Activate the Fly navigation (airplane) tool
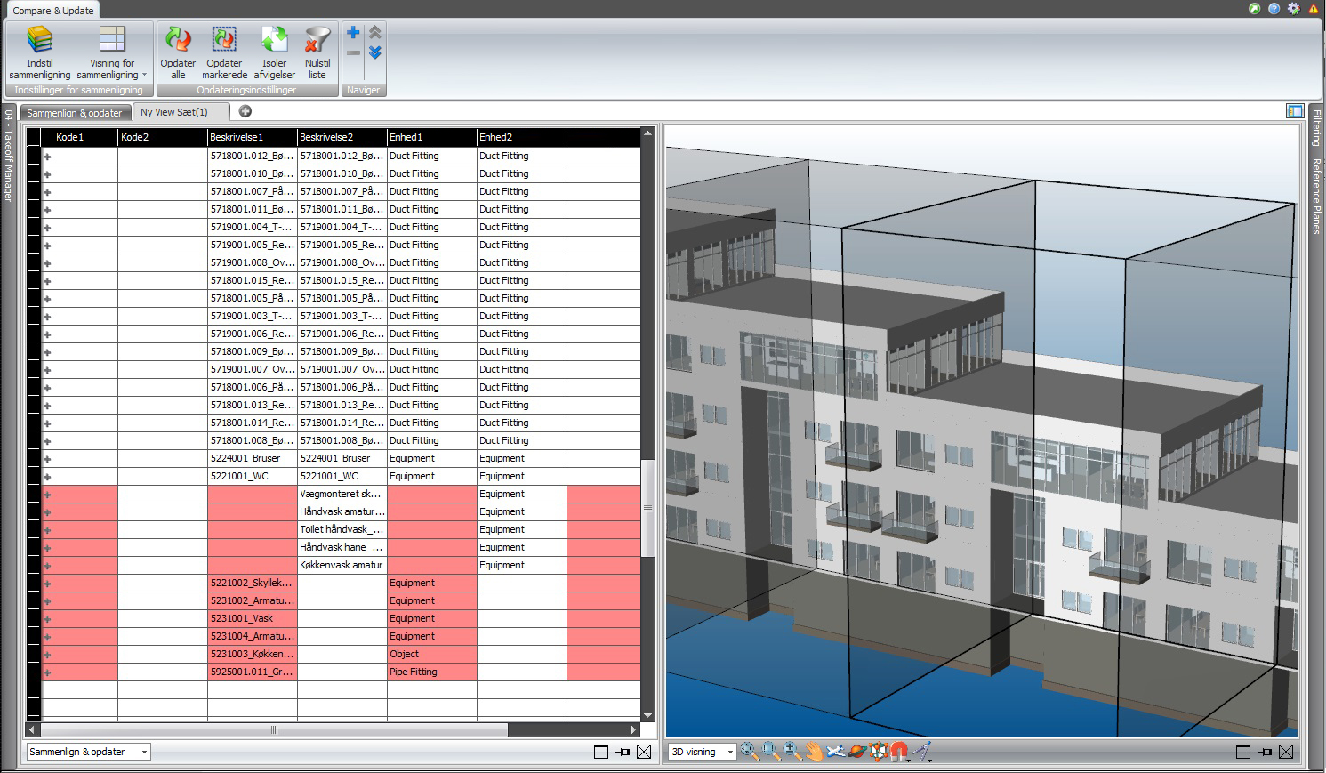Screen dimensions: 1326x773 pos(836,752)
